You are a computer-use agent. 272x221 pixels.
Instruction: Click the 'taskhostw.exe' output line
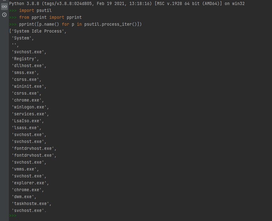click(31, 203)
